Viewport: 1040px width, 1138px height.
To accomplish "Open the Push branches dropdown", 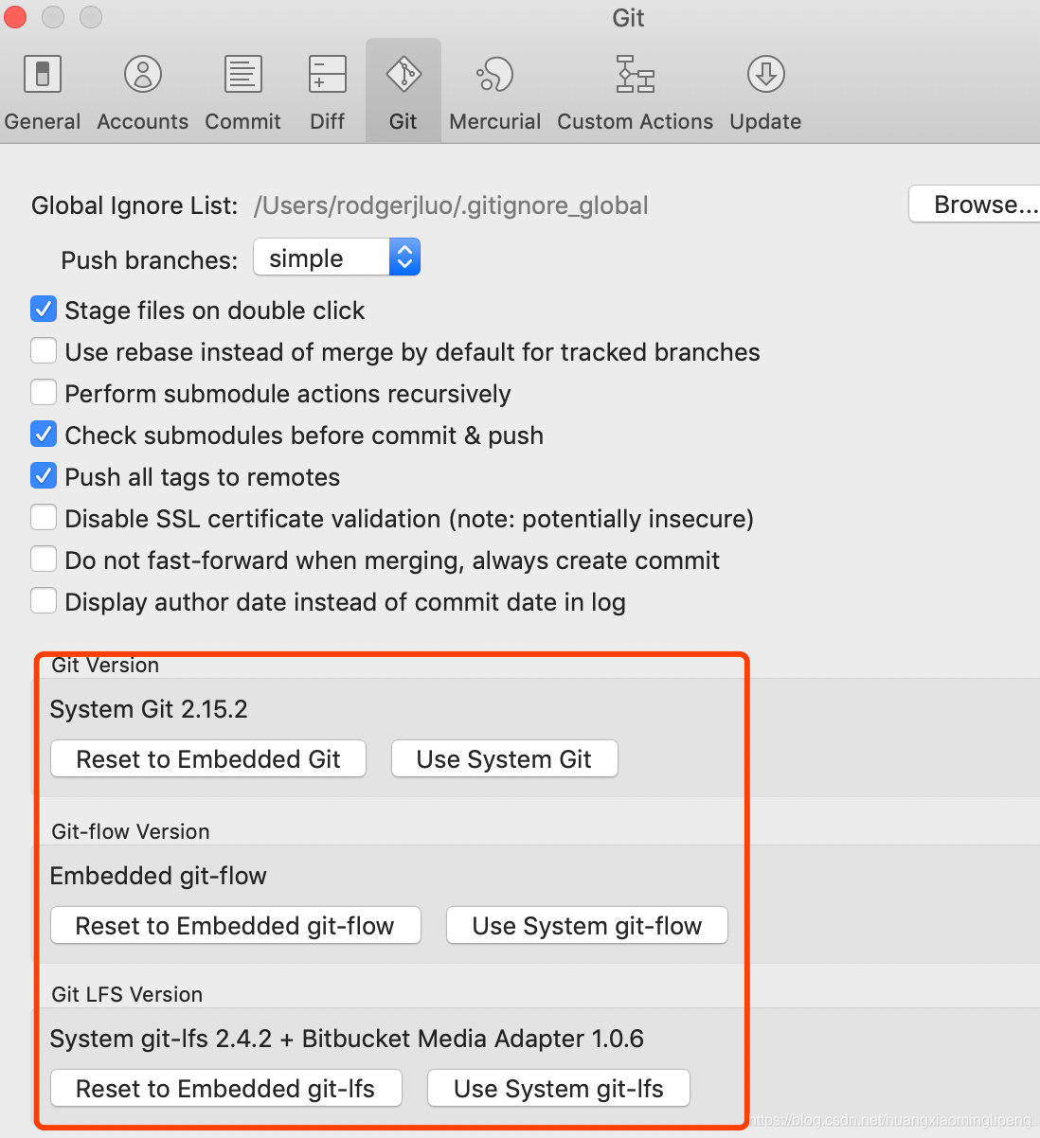I will coord(404,257).
